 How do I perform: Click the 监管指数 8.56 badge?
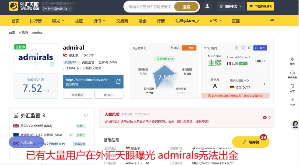(165, 59)
